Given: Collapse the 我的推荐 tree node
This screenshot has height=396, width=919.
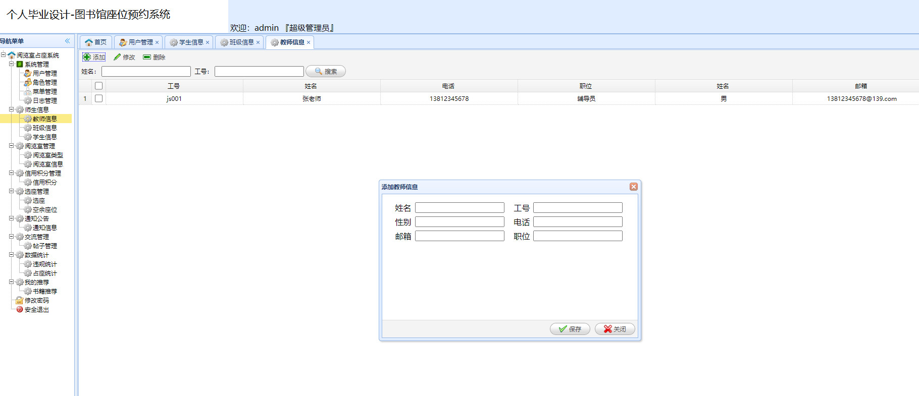Looking at the screenshot, I should pos(11,282).
